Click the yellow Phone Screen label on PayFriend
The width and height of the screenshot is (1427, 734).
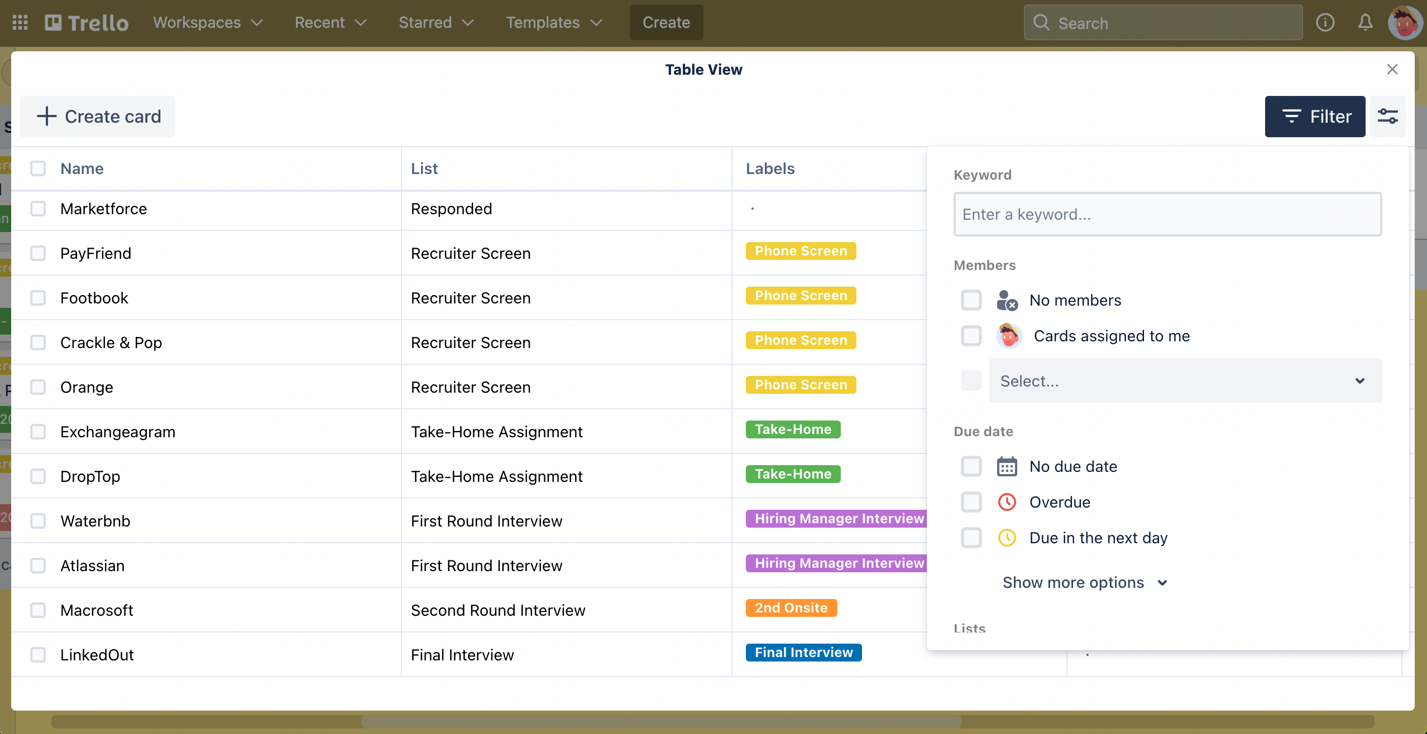pyautogui.click(x=800, y=250)
